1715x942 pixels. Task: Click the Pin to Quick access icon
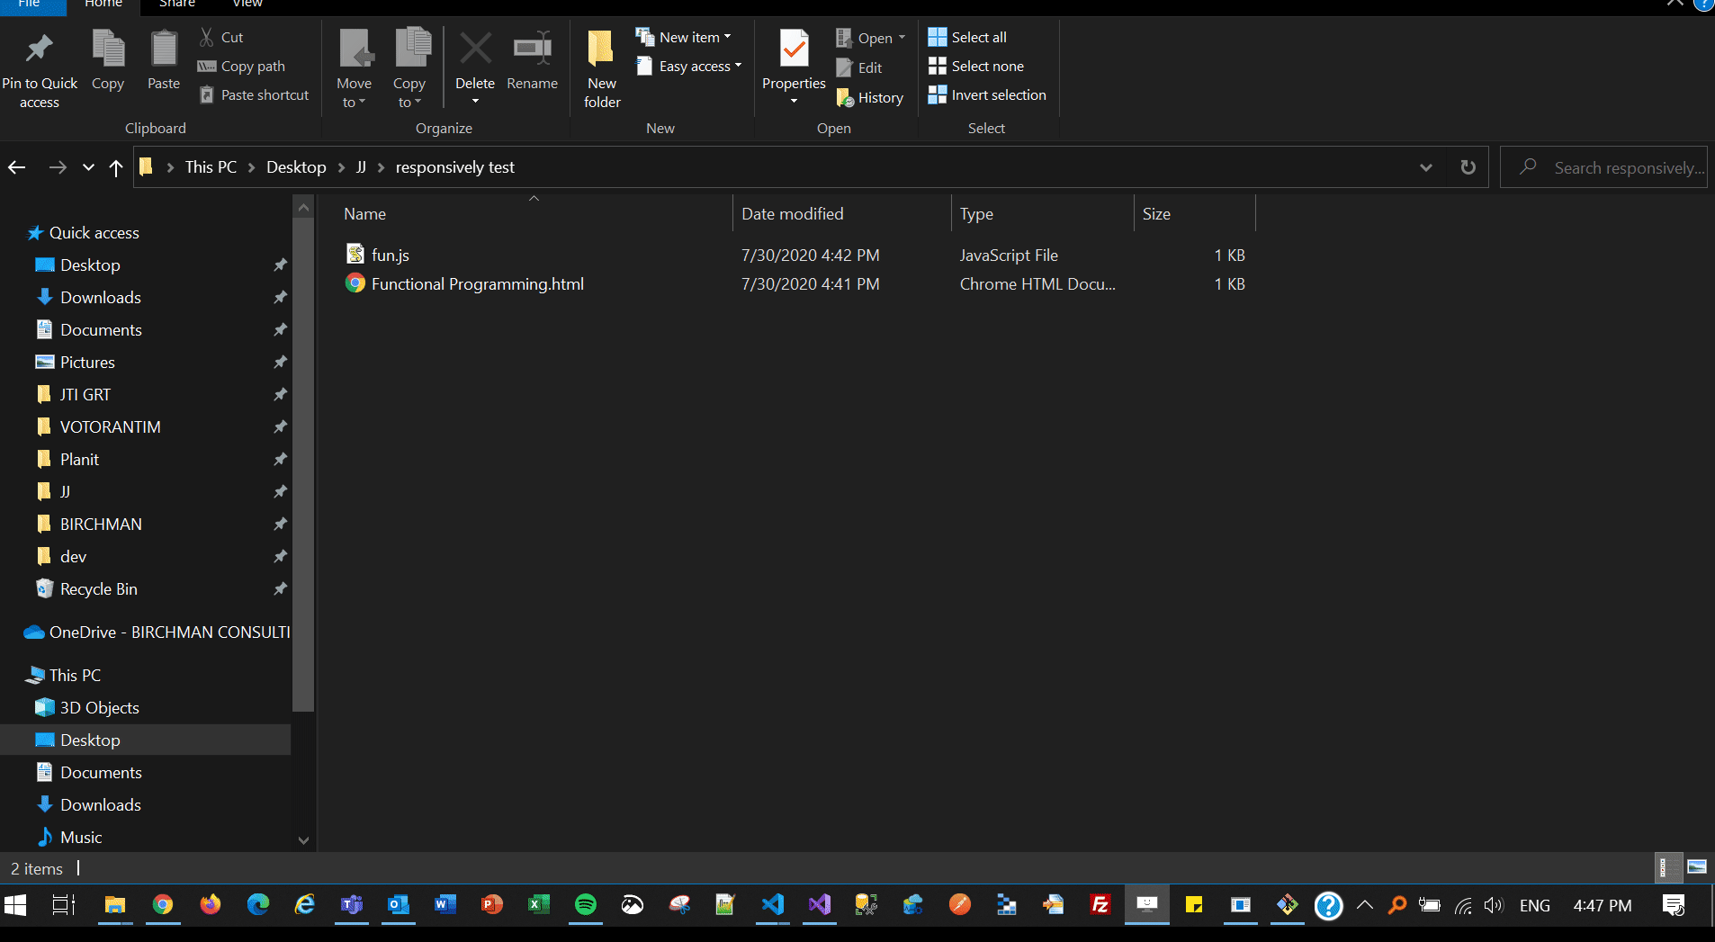tap(39, 49)
